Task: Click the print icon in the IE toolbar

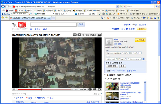Action: (114, 18)
